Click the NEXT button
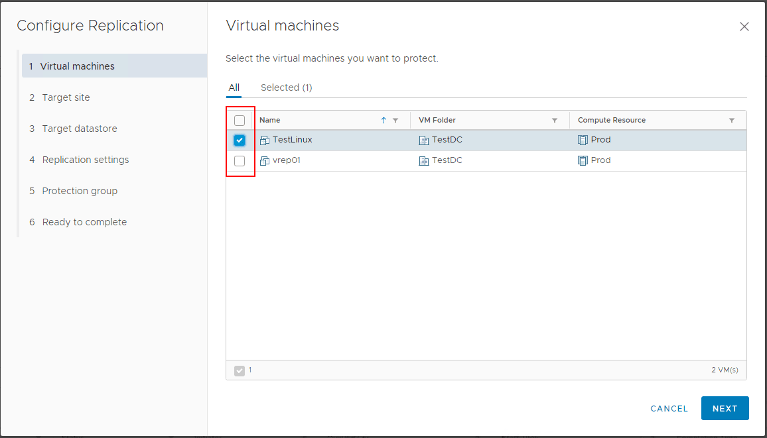767x438 pixels. [x=725, y=408]
